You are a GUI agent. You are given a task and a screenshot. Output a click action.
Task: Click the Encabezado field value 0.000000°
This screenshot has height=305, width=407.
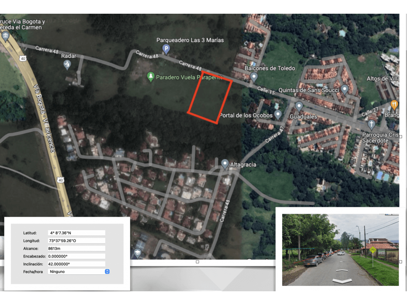pos(76,256)
